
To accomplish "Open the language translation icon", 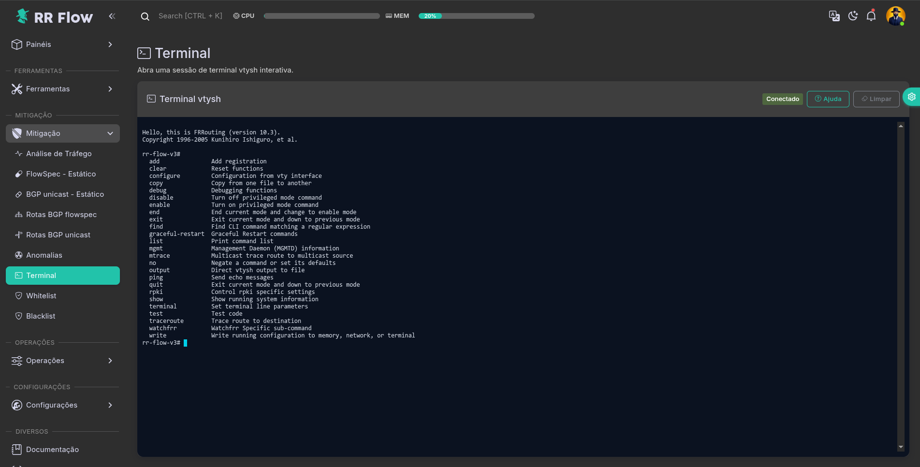I will click(834, 16).
